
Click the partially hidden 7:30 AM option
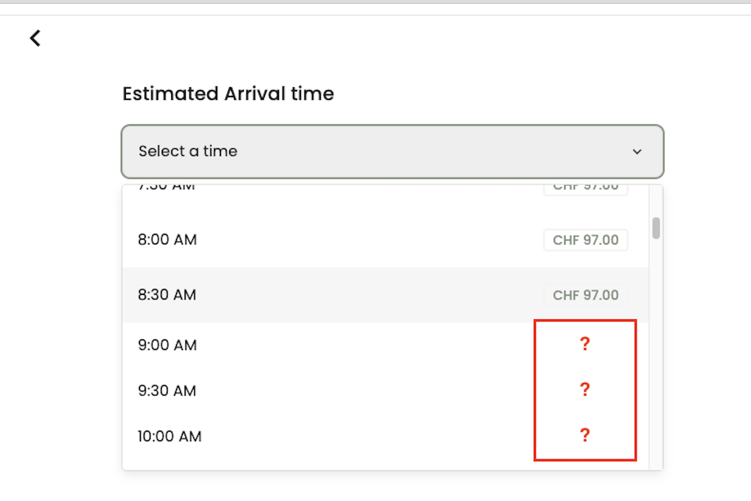[x=166, y=188]
